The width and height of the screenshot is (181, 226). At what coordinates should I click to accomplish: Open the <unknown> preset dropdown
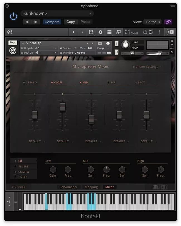click(57, 14)
